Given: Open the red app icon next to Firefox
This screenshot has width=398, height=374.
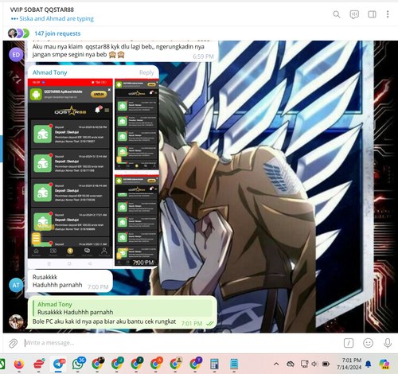Looking at the screenshot, I should [x=39, y=364].
